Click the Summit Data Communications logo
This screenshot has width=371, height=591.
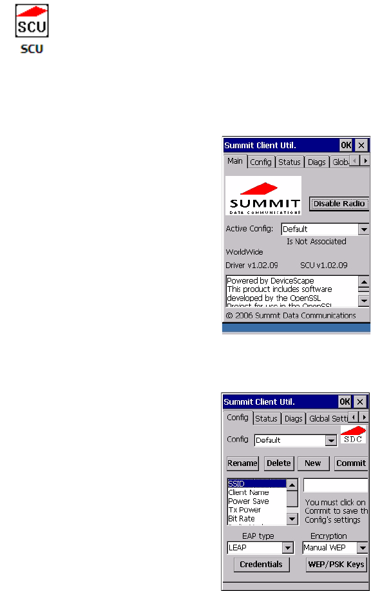point(263,196)
